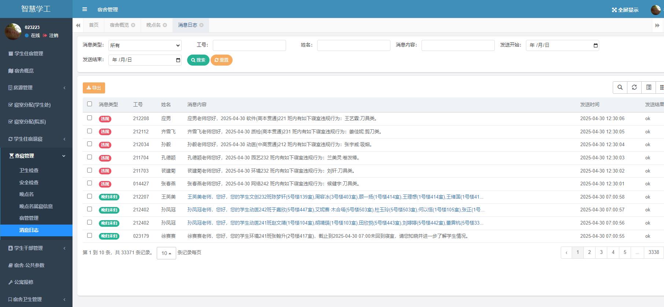664x307 pixels.
Task: Switch to the 首页 tab
Action: (94, 25)
